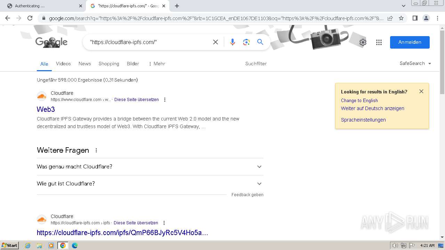Open the Windows Start menu
The image size is (445, 250).
[10, 245]
